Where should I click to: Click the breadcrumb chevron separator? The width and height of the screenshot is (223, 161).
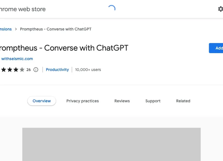pyautogui.click(x=16, y=29)
